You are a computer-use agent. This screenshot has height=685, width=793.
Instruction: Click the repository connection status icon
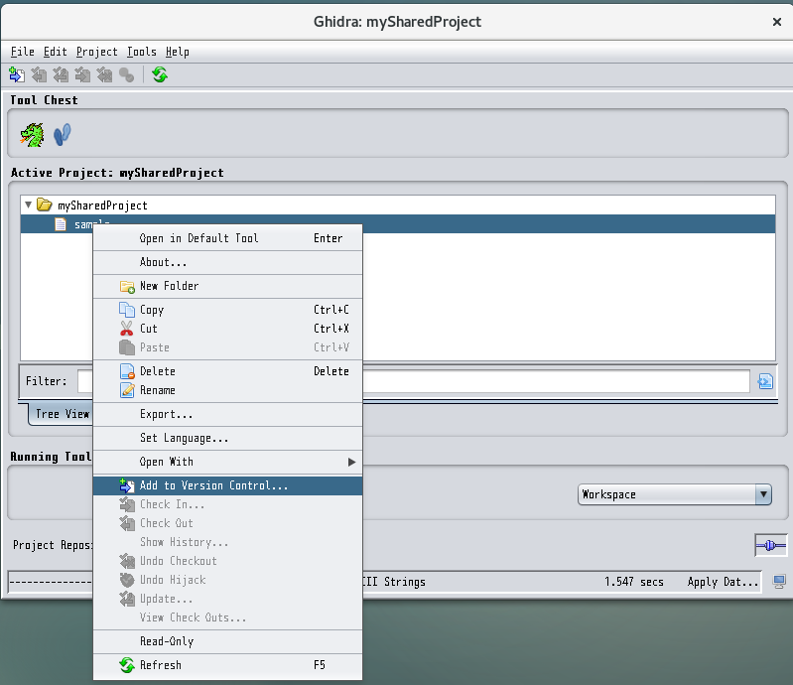[771, 545]
